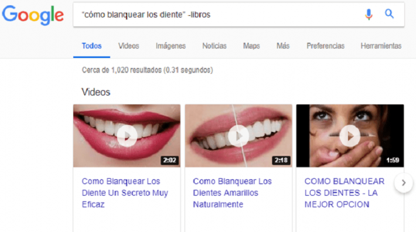416x232 pixels.
Task: Switch to the Videos tab
Action: pos(129,46)
